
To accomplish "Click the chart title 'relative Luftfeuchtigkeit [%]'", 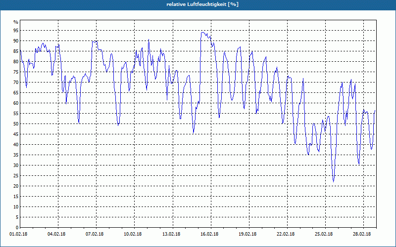I will tap(202, 4).
